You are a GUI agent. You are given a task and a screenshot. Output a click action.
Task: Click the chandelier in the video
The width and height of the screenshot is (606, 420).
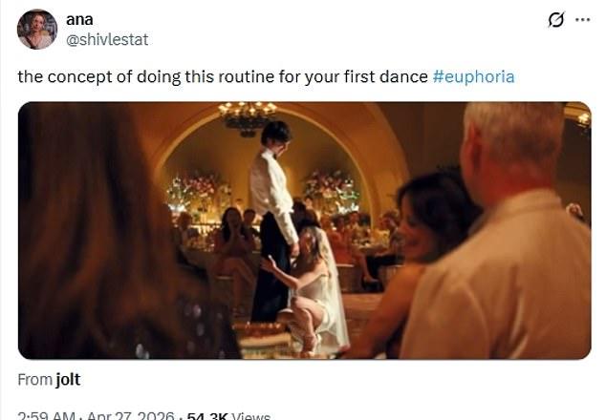[248, 116]
